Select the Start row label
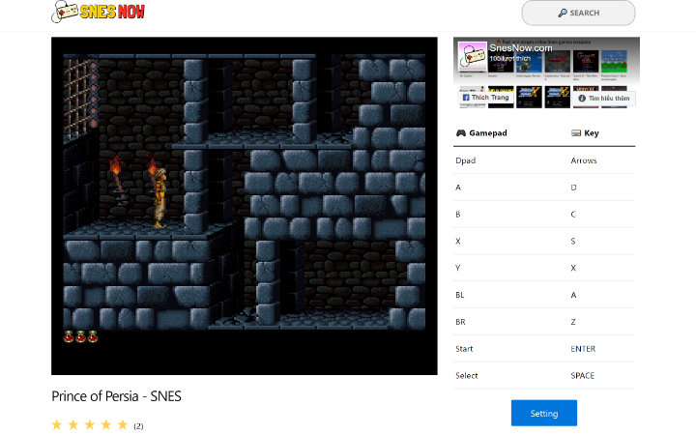This screenshot has height=435, width=696. 464,349
